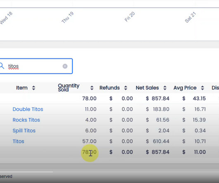Click net sales value 2.04
219x183 pixels.
(164, 131)
